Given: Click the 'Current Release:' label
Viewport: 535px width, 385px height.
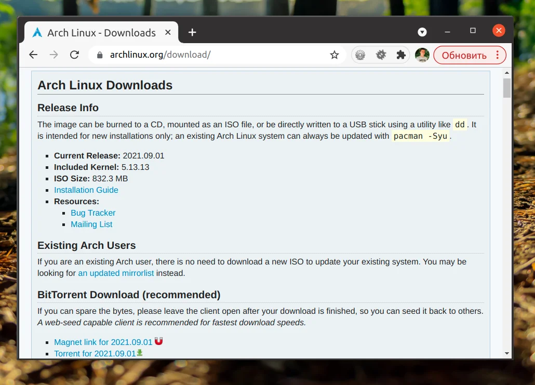Looking at the screenshot, I should (x=87, y=156).
